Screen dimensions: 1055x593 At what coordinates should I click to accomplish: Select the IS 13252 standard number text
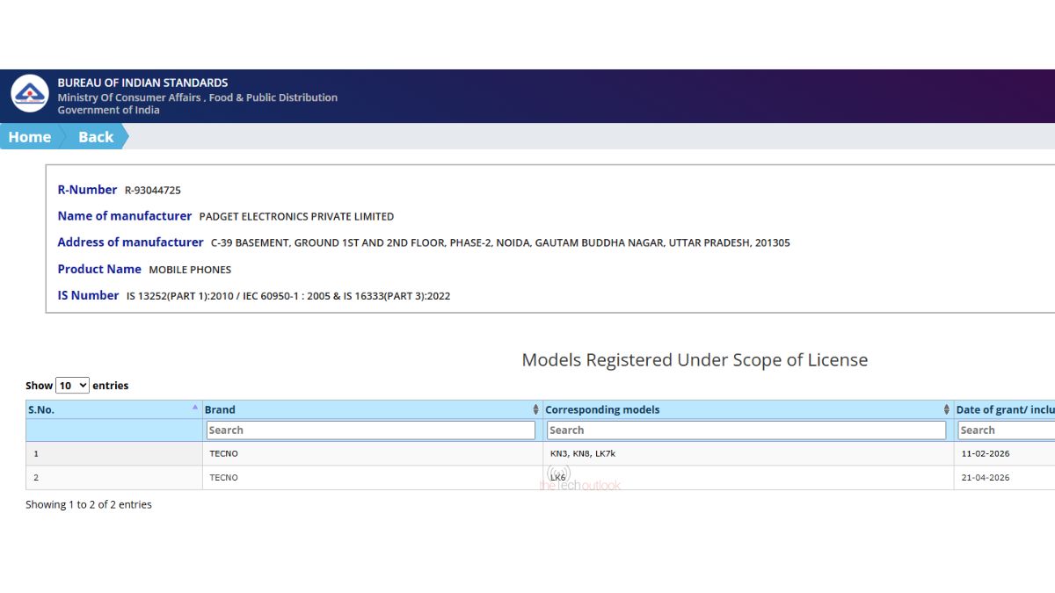coord(288,296)
